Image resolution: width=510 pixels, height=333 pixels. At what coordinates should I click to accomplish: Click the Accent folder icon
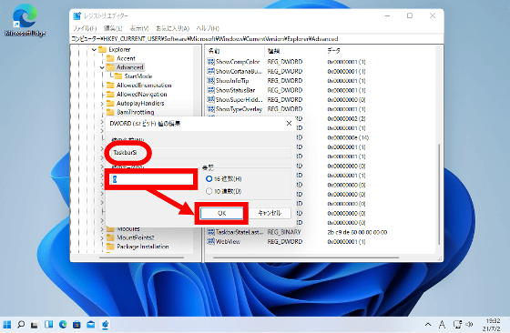coord(110,58)
